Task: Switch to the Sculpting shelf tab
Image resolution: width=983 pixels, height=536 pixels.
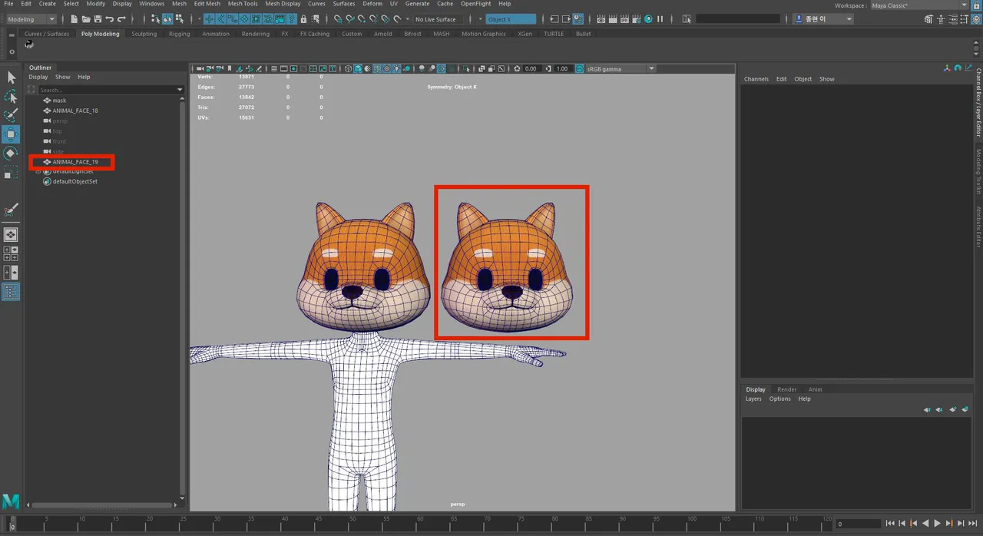Action: point(144,34)
